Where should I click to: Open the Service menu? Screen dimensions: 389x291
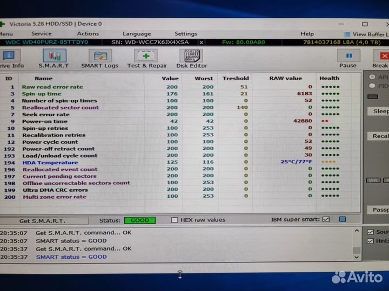(42, 33)
